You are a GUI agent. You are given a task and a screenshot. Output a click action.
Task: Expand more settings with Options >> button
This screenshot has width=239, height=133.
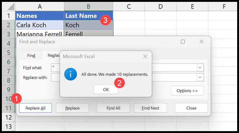(x=187, y=91)
